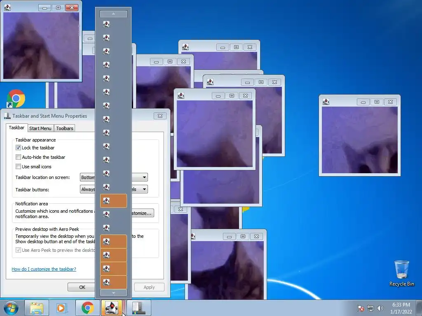Open Google Chrome from the taskbar
Image resolution: width=422 pixels, height=316 pixels.
[87, 308]
